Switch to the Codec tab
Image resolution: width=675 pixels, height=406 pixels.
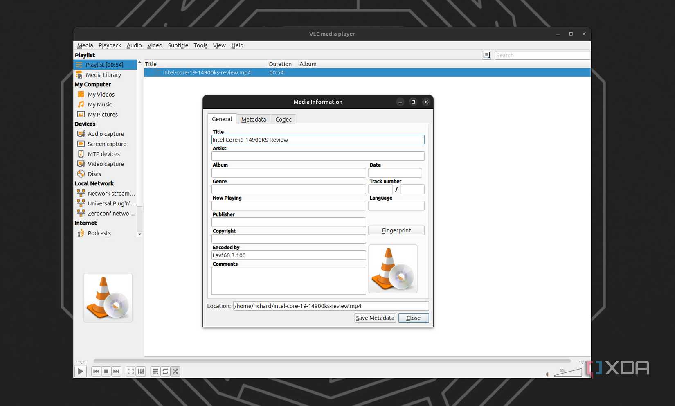tap(283, 119)
